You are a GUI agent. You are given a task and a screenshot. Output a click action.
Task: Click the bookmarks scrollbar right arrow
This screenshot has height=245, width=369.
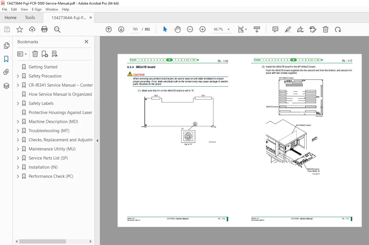(x=90, y=241)
